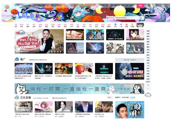Screen dimensions: 172x119
Task: Jump to TV剧 in the right sidebar list
Action: [x=148, y=76]
